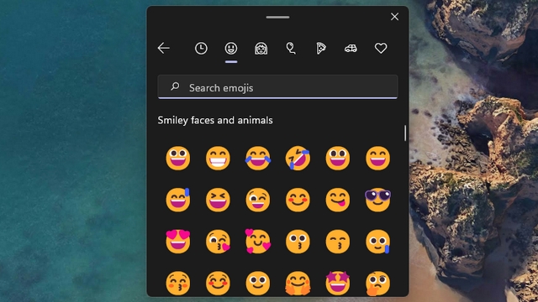
Task: Pick the beaming grin with teeth emoji
Action: tap(218, 159)
